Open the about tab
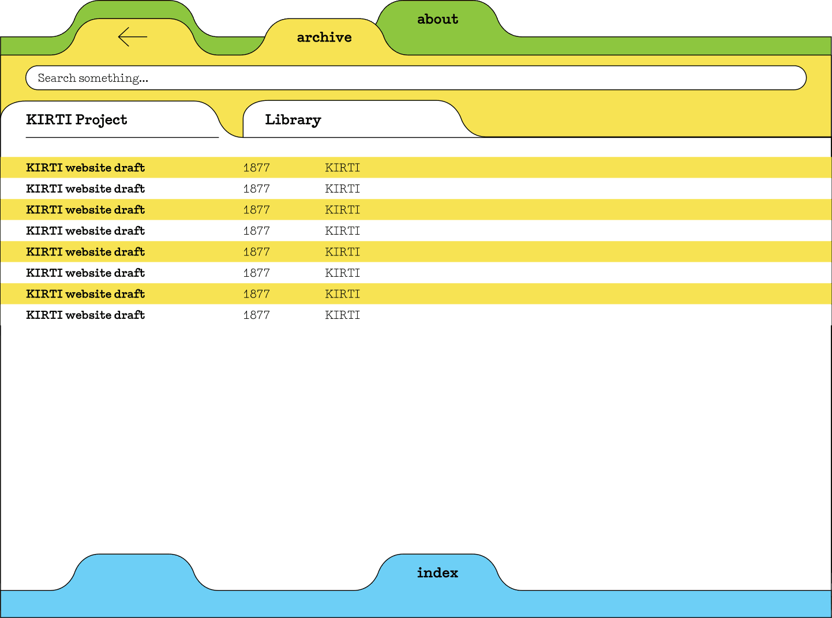 pyautogui.click(x=437, y=20)
